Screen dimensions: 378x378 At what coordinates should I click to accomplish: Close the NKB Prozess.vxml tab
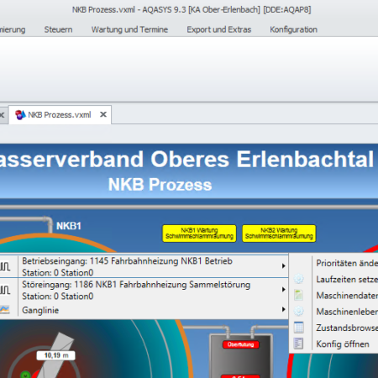click(x=103, y=114)
